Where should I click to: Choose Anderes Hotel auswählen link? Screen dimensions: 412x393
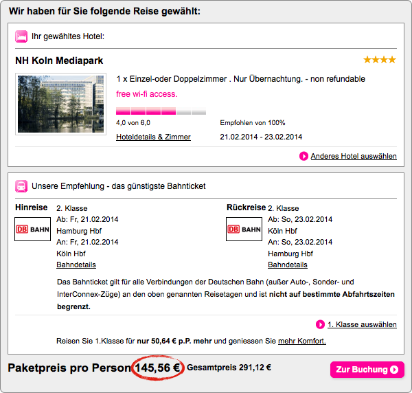coord(354,156)
